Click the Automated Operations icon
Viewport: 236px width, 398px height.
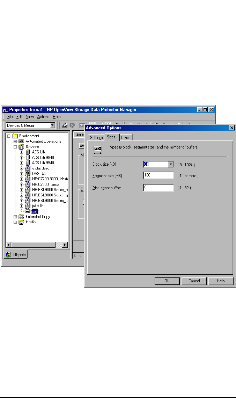[x=22, y=142]
